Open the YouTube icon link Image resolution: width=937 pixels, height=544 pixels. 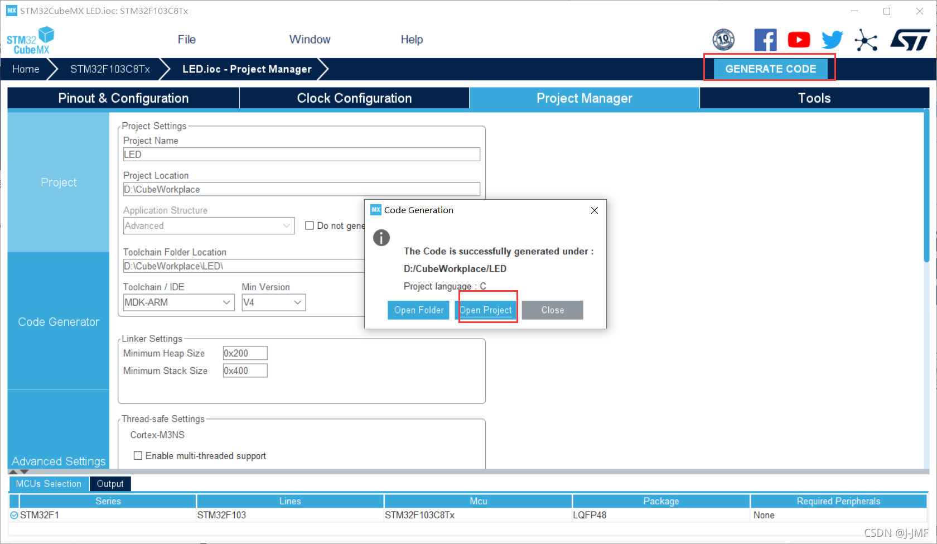click(799, 40)
